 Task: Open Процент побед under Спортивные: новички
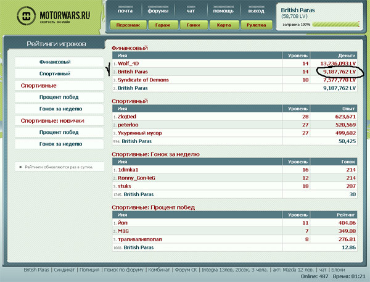pos(59,132)
